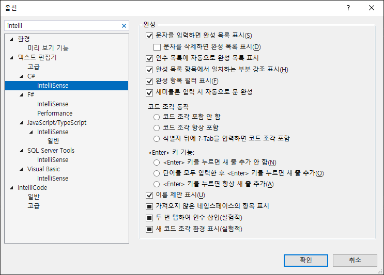Toggle 새 코드 조각 환경 표시 checkbox
This screenshot has width=384, height=275.
(149, 229)
